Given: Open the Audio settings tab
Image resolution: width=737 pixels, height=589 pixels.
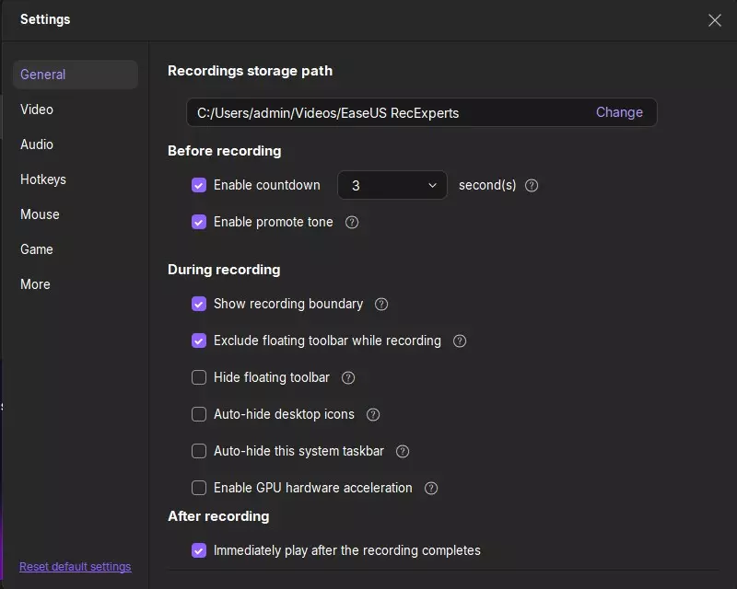Looking at the screenshot, I should (x=37, y=144).
